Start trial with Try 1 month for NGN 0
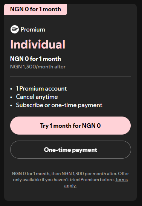This screenshot has height=206, width=142. click(x=70, y=126)
